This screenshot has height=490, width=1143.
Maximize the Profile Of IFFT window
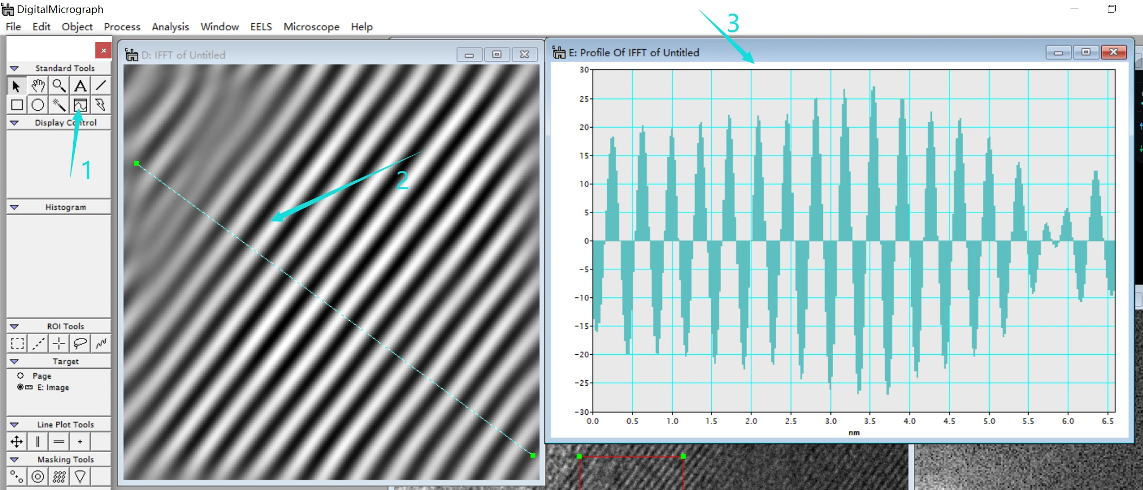(x=1086, y=52)
